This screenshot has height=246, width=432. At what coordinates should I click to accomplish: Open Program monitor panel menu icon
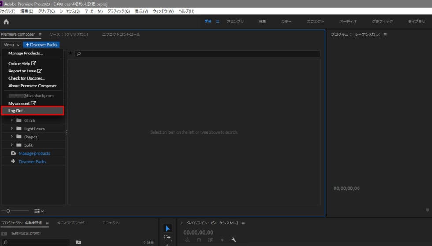click(x=385, y=35)
